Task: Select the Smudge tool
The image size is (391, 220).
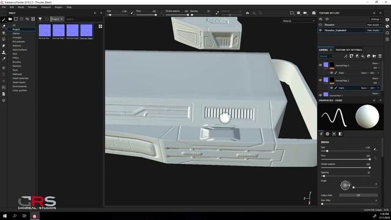Action: 4,46
